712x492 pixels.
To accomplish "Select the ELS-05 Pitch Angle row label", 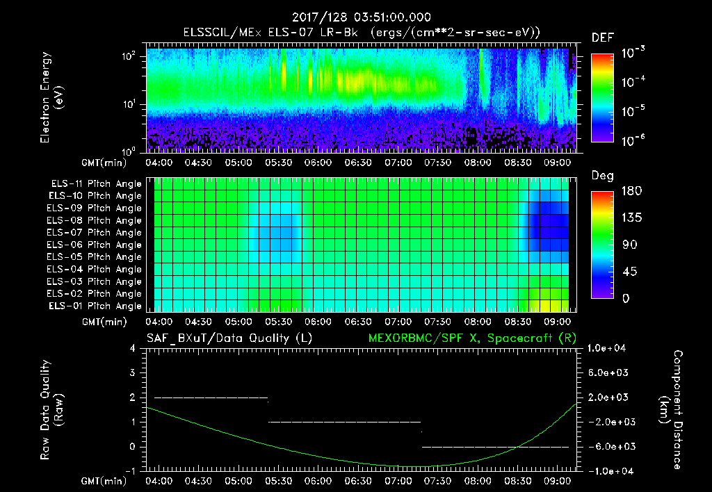I will point(95,257).
